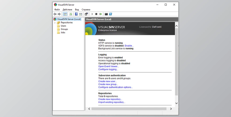Toggle the Show/Hide Action Pane icon

(81, 14)
